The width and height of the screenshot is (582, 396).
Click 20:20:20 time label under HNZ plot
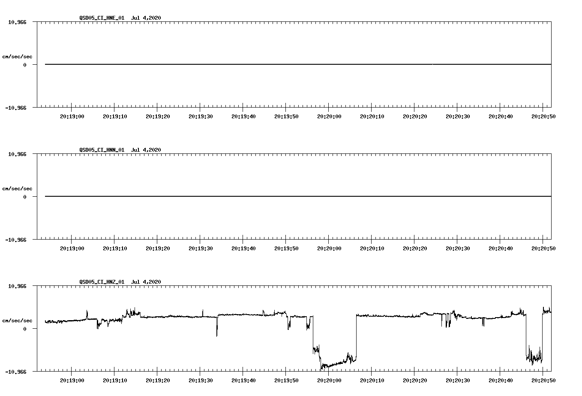tap(414, 380)
